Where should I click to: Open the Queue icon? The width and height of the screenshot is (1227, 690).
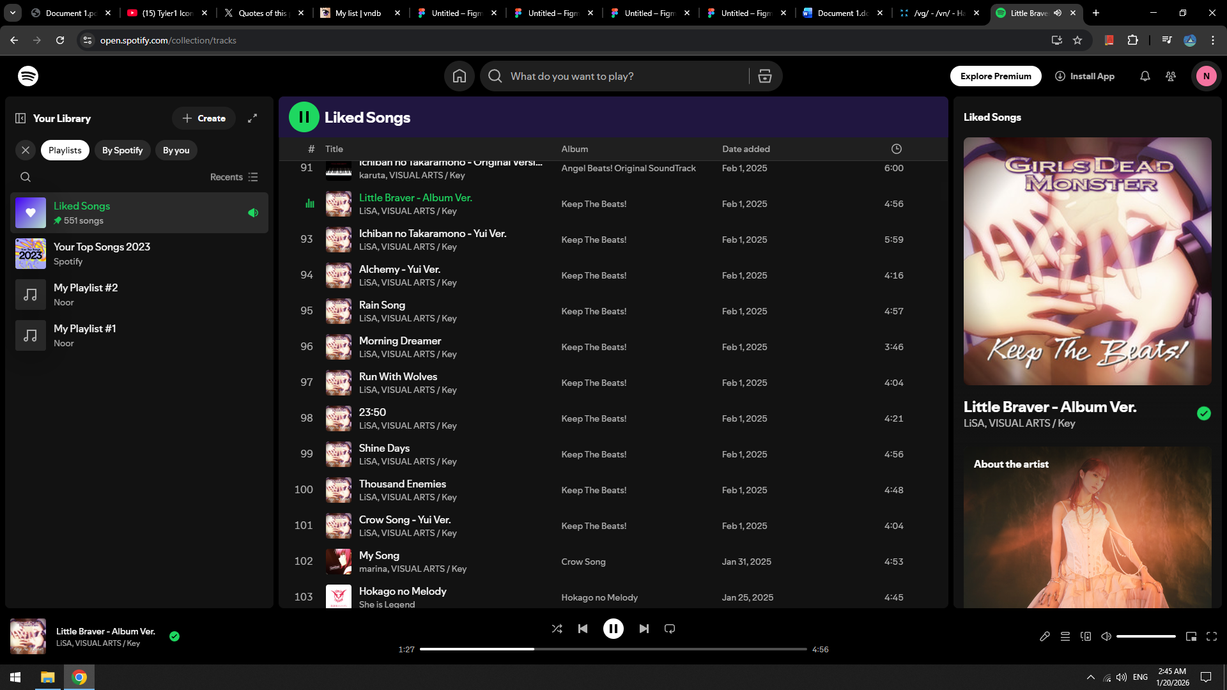point(1065,636)
